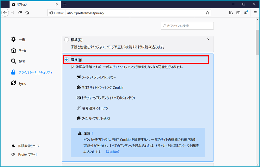Open the 検索 settings category
Image resolution: width=260 pixels, height=167 pixels.
[18, 61]
